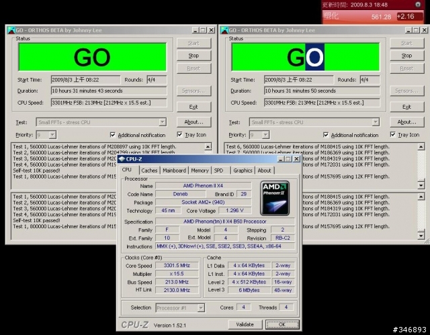Click scroll down arrow of right ORTHOS upper log

pos(421,185)
